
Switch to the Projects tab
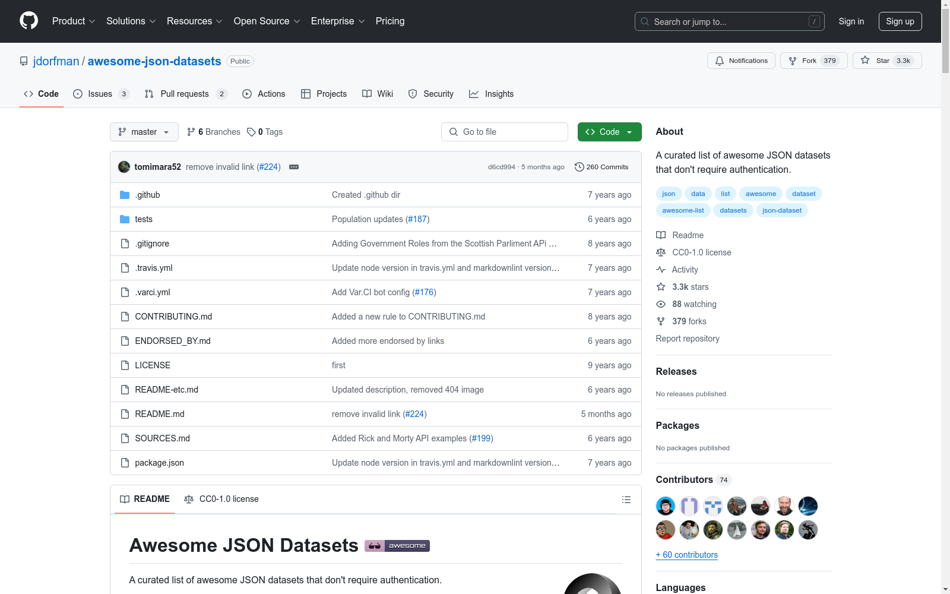pyautogui.click(x=324, y=94)
